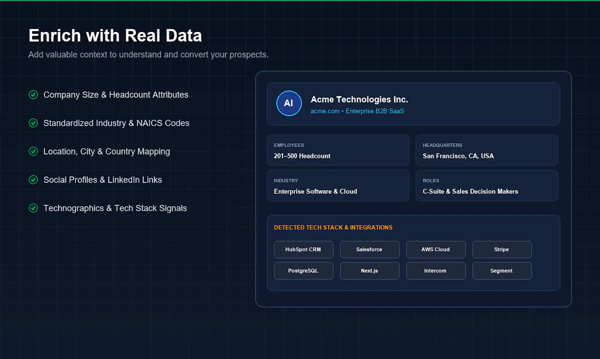This screenshot has height=359, width=600.
Task: Select the Stripe tech tag
Action: pyautogui.click(x=502, y=249)
